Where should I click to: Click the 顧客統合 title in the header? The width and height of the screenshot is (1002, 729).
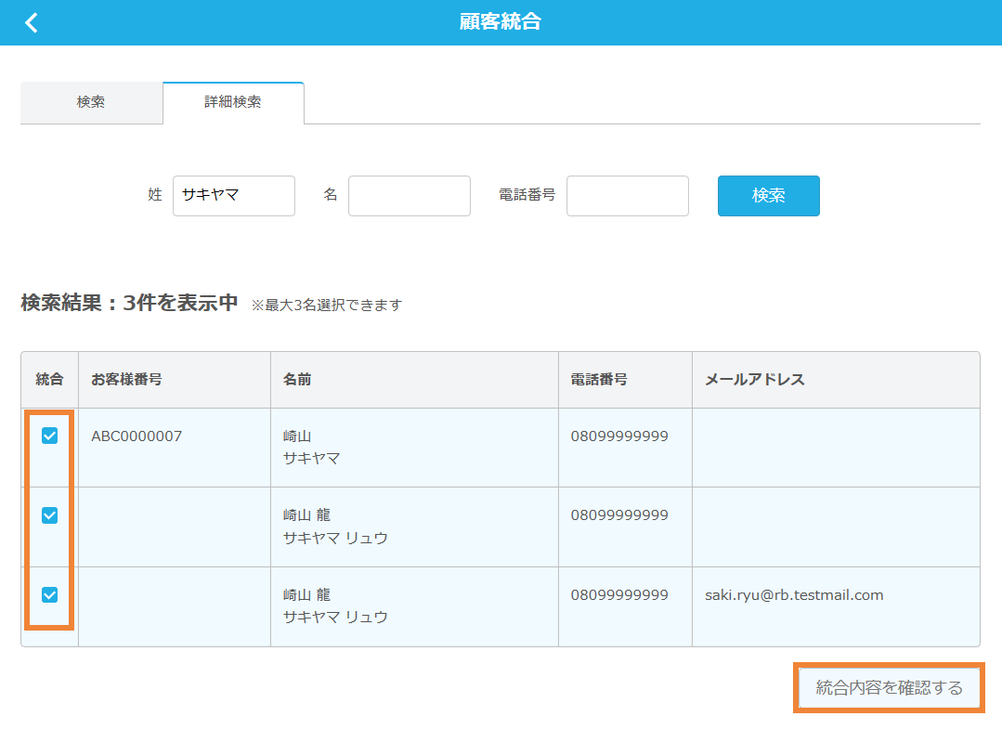pyautogui.click(x=501, y=21)
